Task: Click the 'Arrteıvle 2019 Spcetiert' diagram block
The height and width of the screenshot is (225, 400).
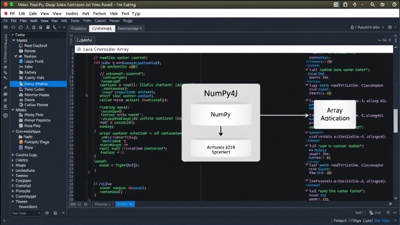Action: click(221, 148)
